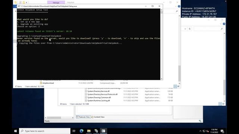The height and width of the screenshot is (134, 239).
Task: Click refresh button in right Explorer window
Action: (190, 29)
